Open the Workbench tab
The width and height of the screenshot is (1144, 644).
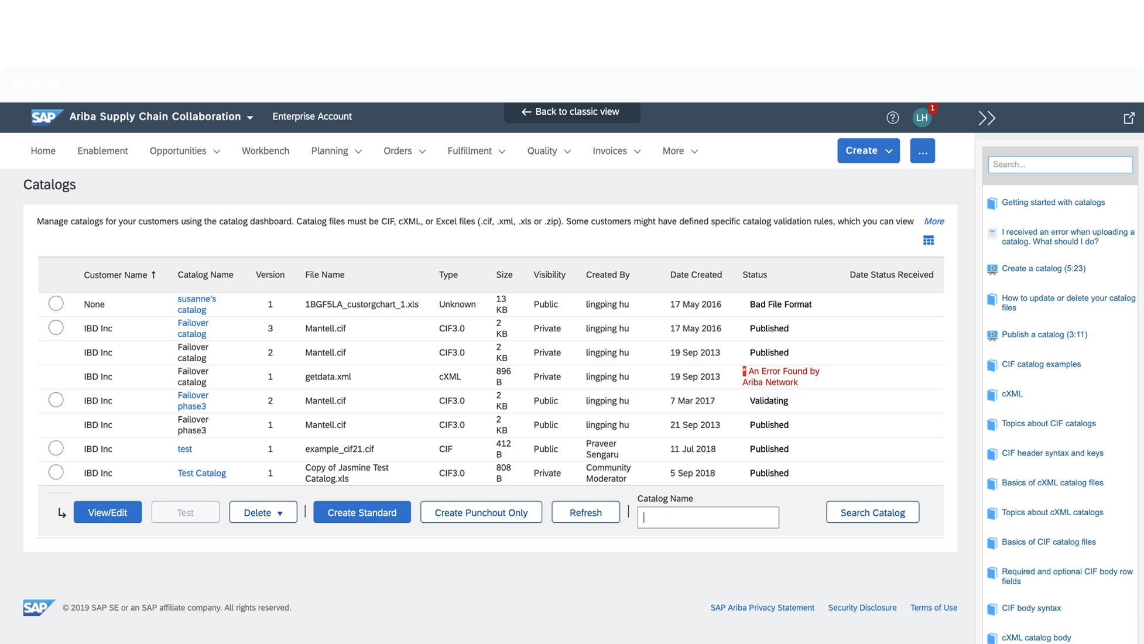click(265, 150)
